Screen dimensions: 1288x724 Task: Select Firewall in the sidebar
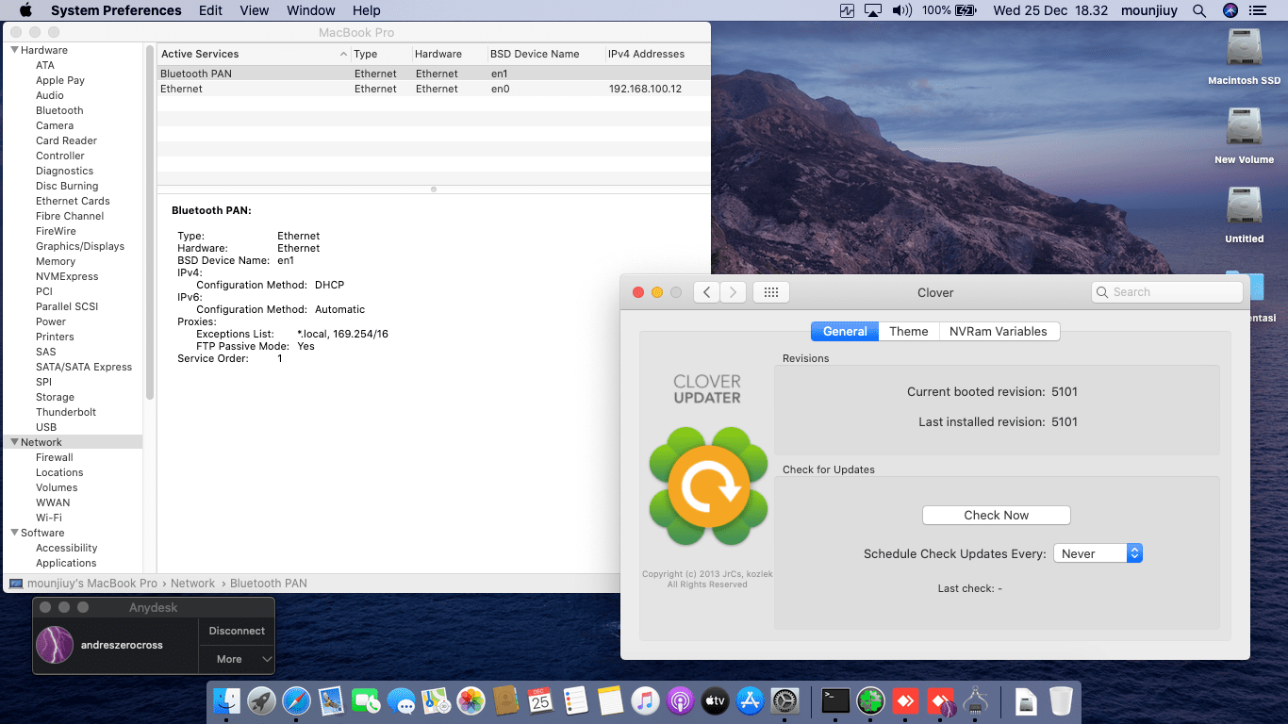[55, 457]
